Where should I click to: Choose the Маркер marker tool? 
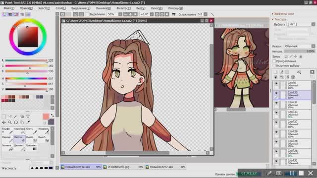click(x=7, y=139)
